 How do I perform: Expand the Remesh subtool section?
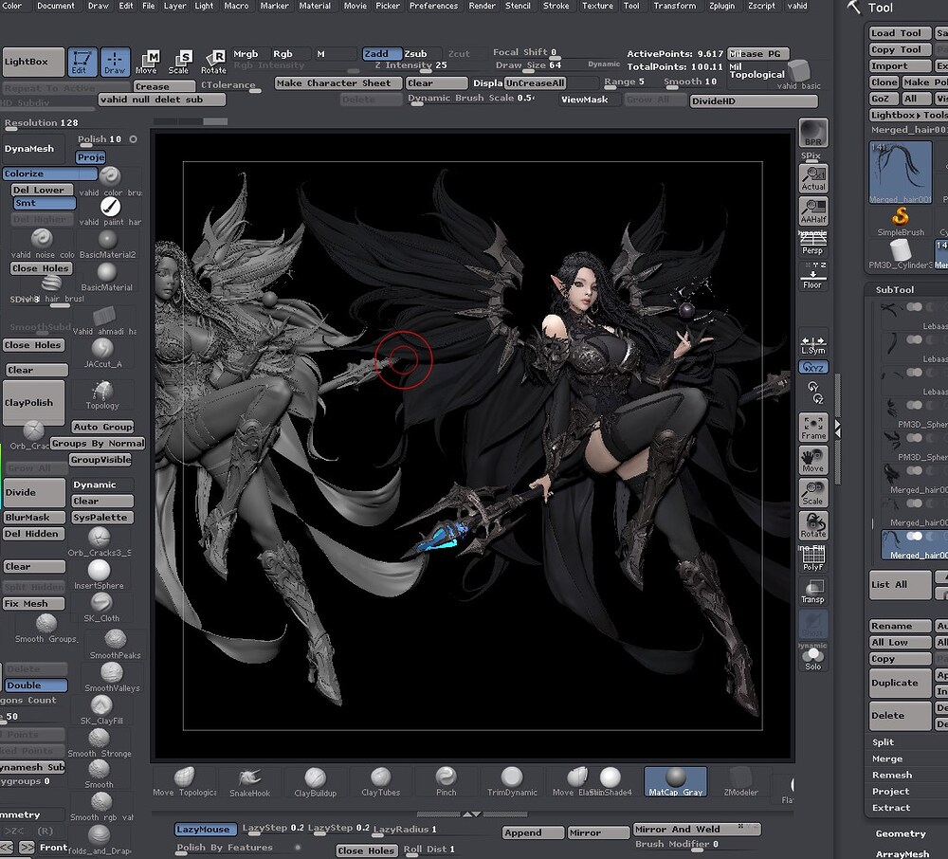pyautogui.click(x=892, y=775)
